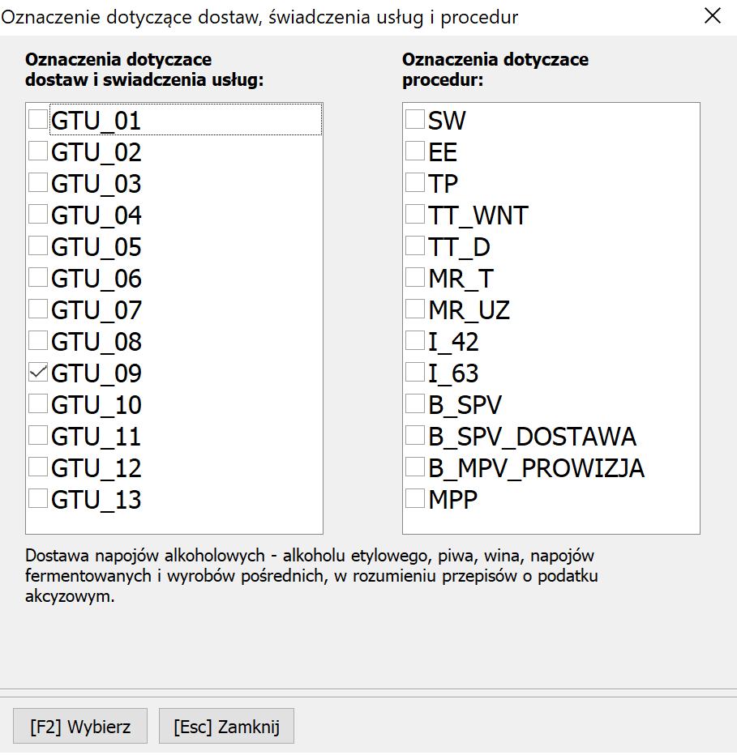Image resolution: width=737 pixels, height=755 pixels.
Task: Check the SW procedure checkbox
Action: pos(415,119)
